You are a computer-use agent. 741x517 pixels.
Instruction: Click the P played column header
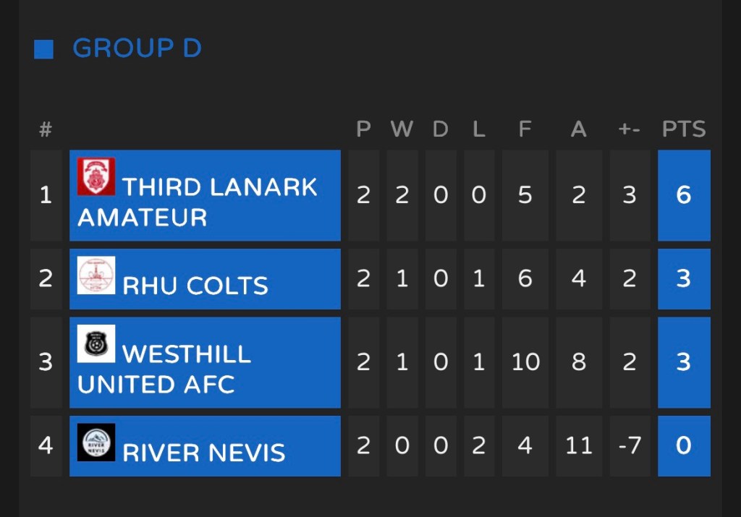pyautogui.click(x=363, y=129)
